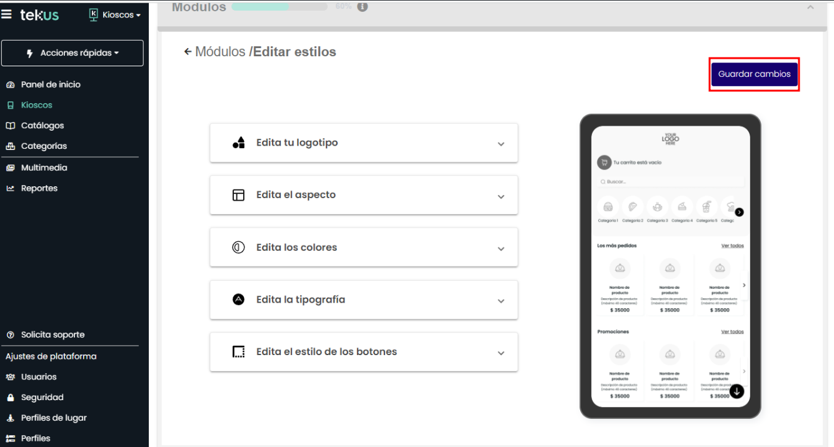
Task: Open the Acciones rápidas dropdown
Action: (x=73, y=53)
